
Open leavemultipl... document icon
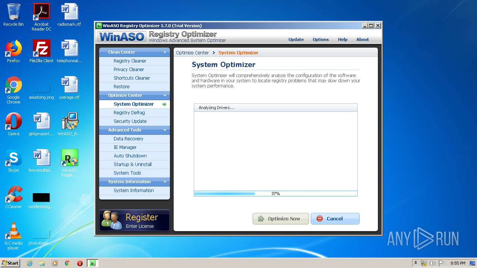coord(41,161)
